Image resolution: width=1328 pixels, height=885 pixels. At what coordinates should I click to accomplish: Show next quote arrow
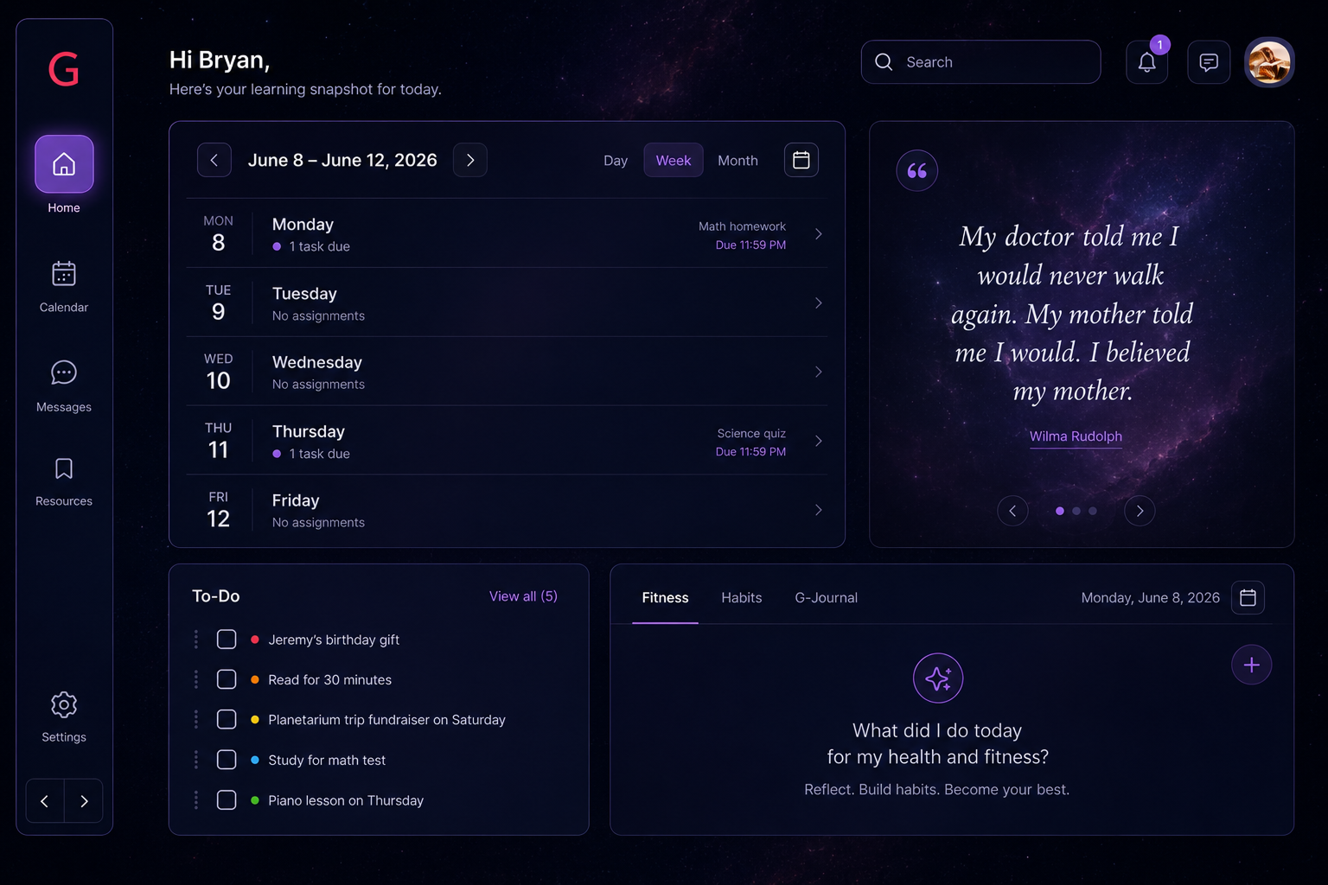1140,511
